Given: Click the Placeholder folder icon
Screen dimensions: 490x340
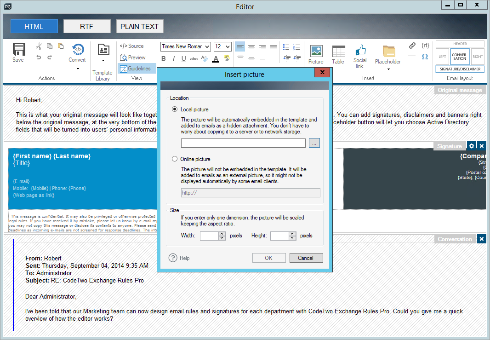Looking at the screenshot, I should 389,51.
